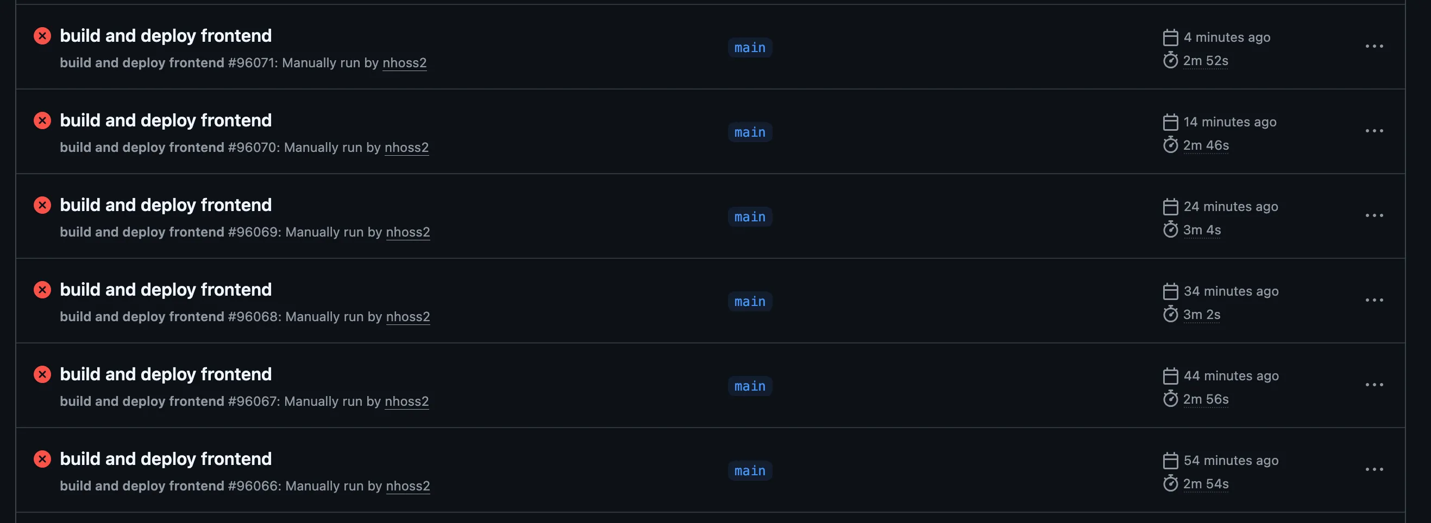Open the options menu for run #96067
The width and height of the screenshot is (1431, 523).
pos(1374,385)
